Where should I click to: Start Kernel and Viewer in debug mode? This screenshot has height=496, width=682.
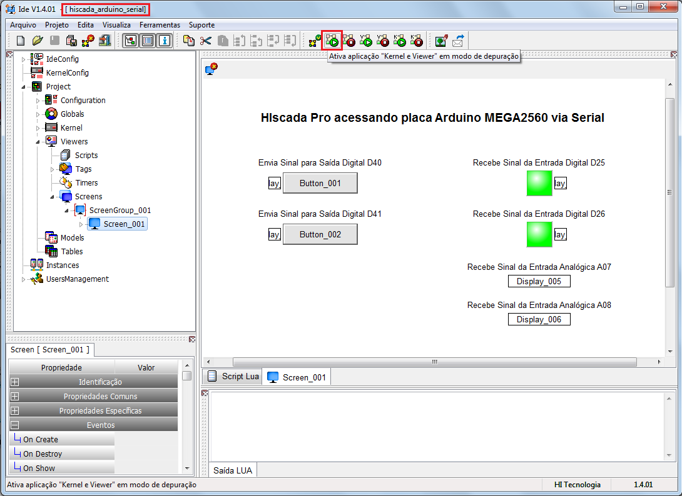tap(332, 41)
